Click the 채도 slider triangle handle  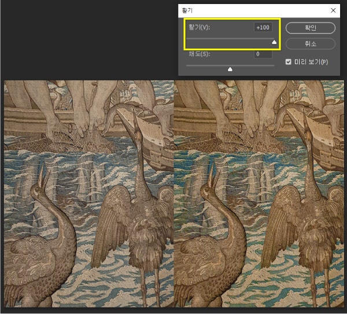coord(230,69)
